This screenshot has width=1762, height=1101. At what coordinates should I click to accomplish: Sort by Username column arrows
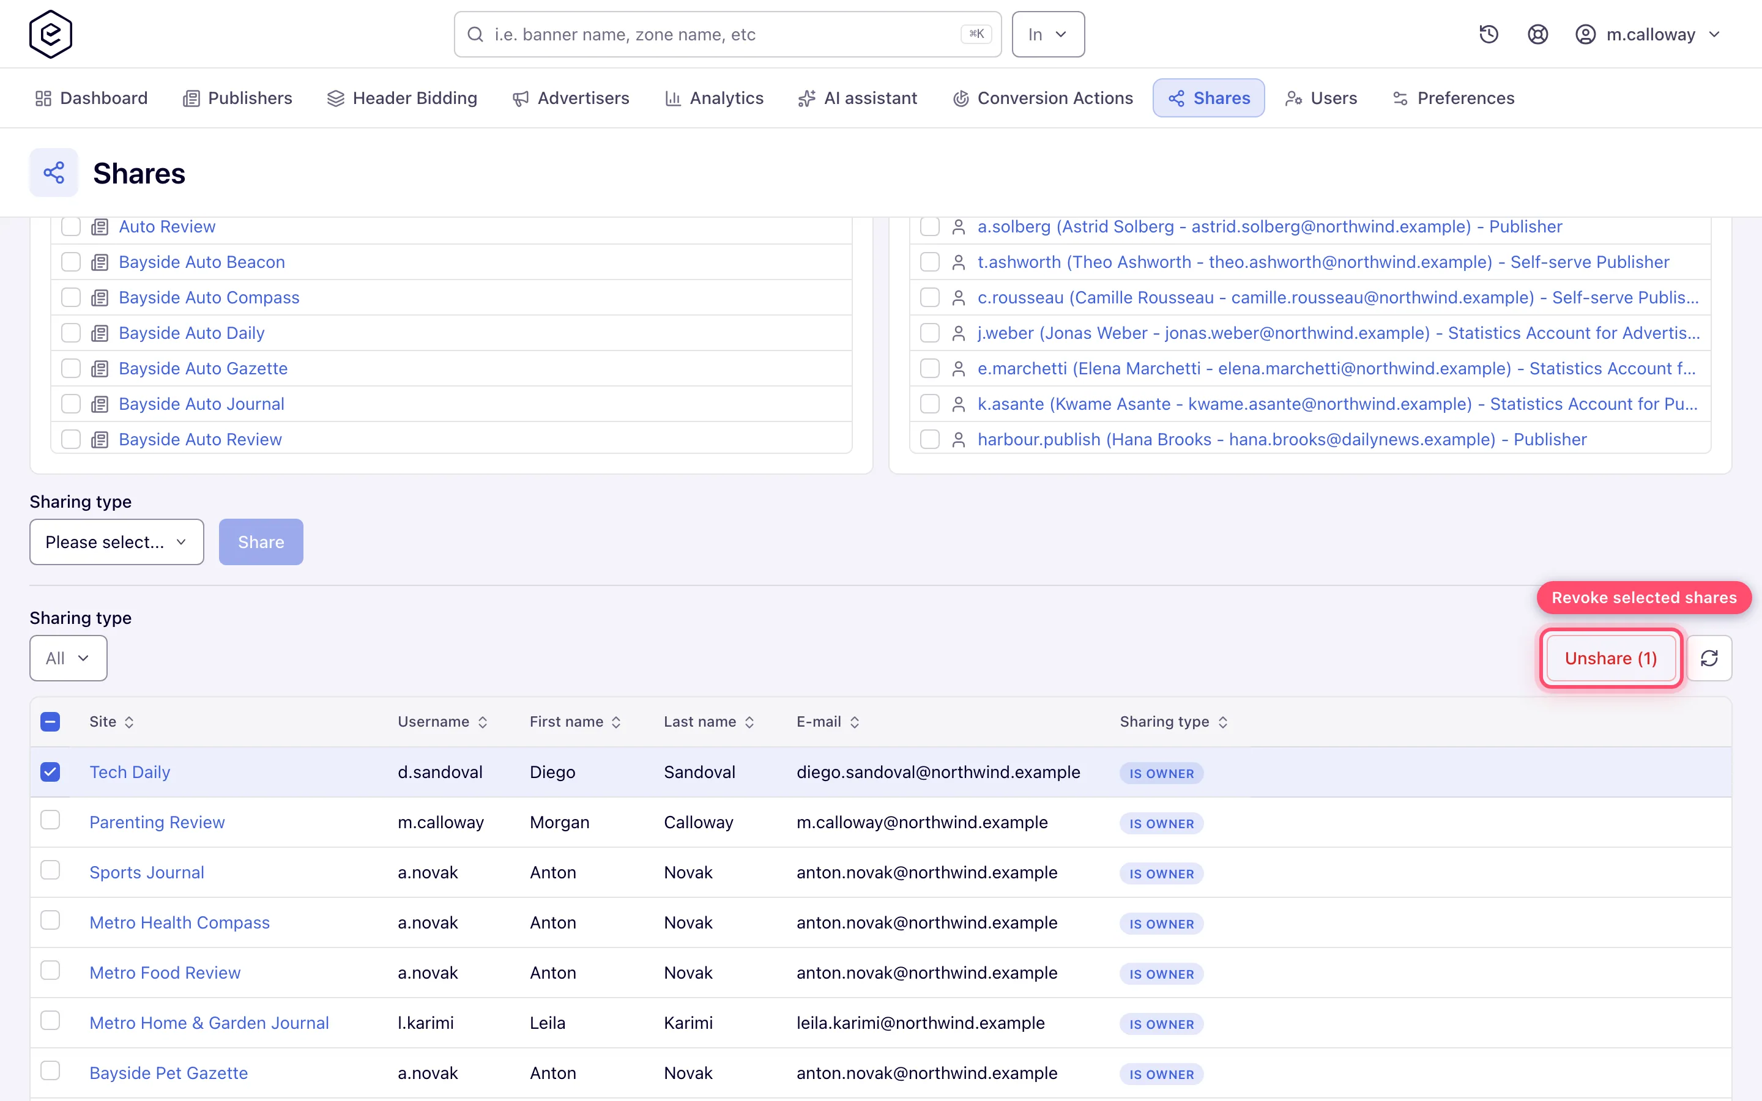coord(482,722)
